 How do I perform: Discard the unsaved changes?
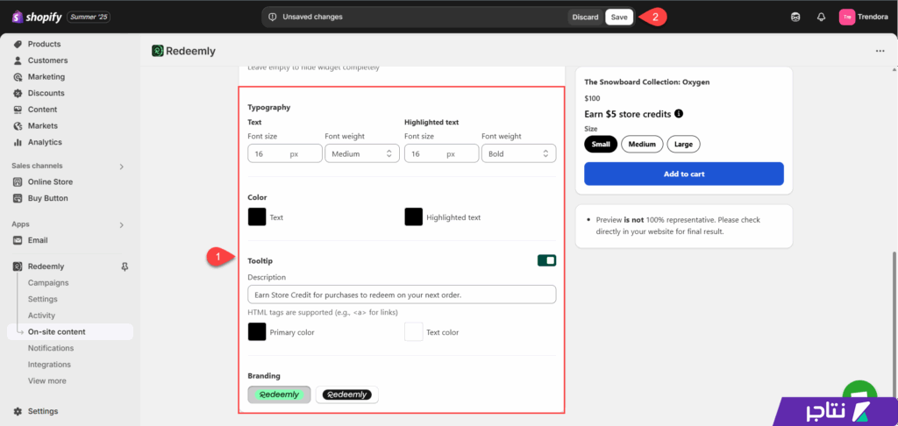tap(585, 18)
